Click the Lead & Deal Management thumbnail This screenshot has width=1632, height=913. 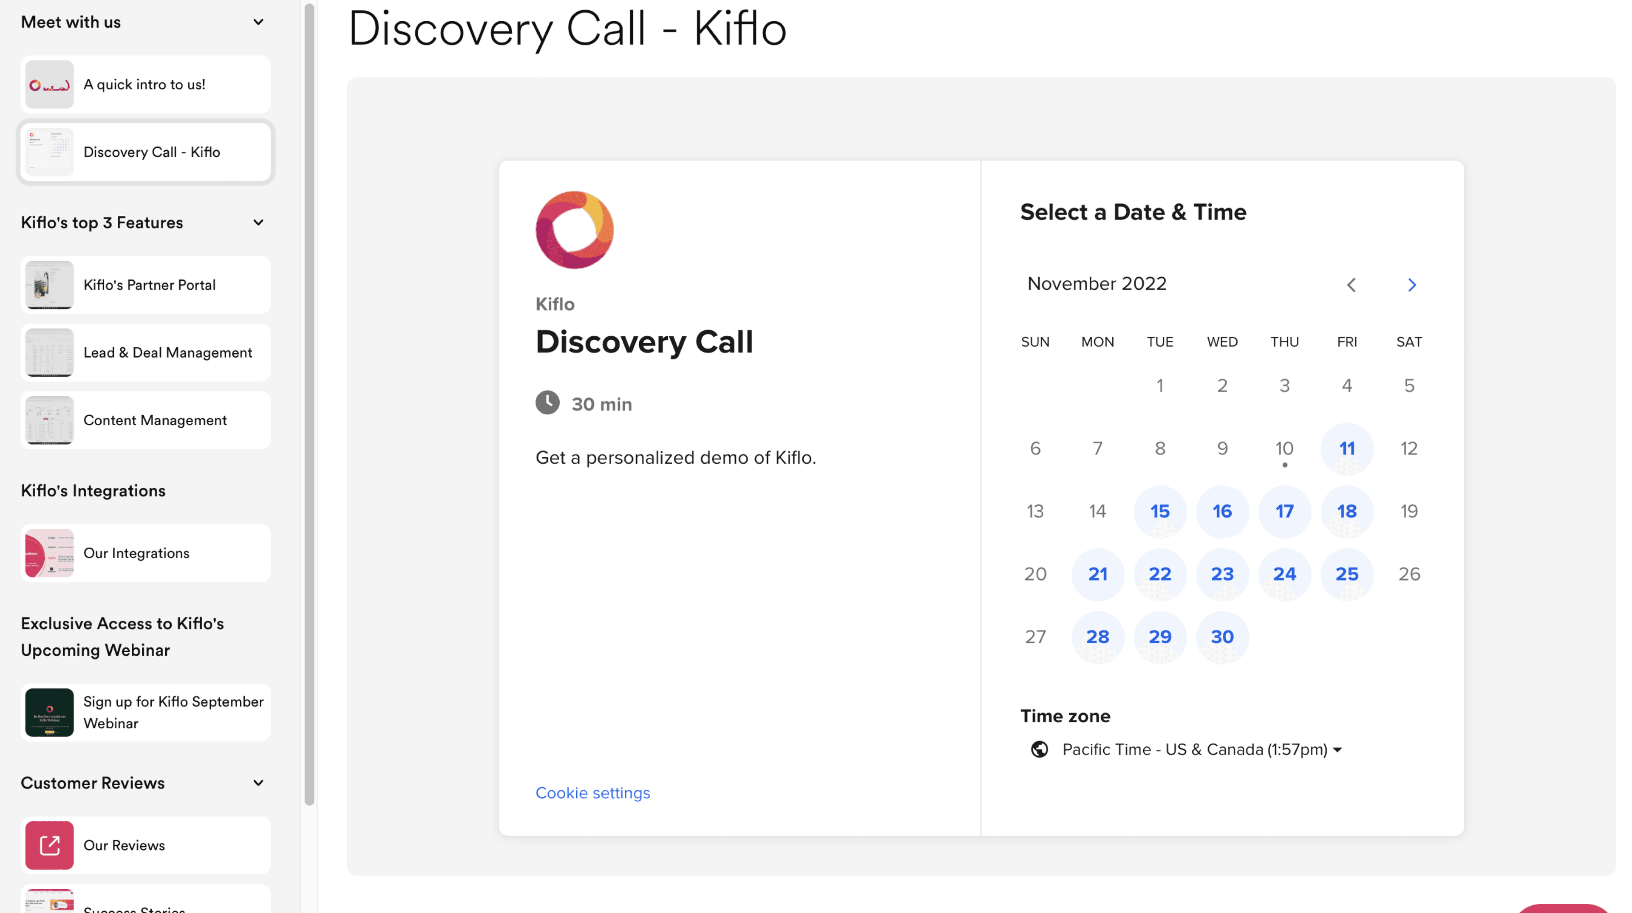point(49,353)
